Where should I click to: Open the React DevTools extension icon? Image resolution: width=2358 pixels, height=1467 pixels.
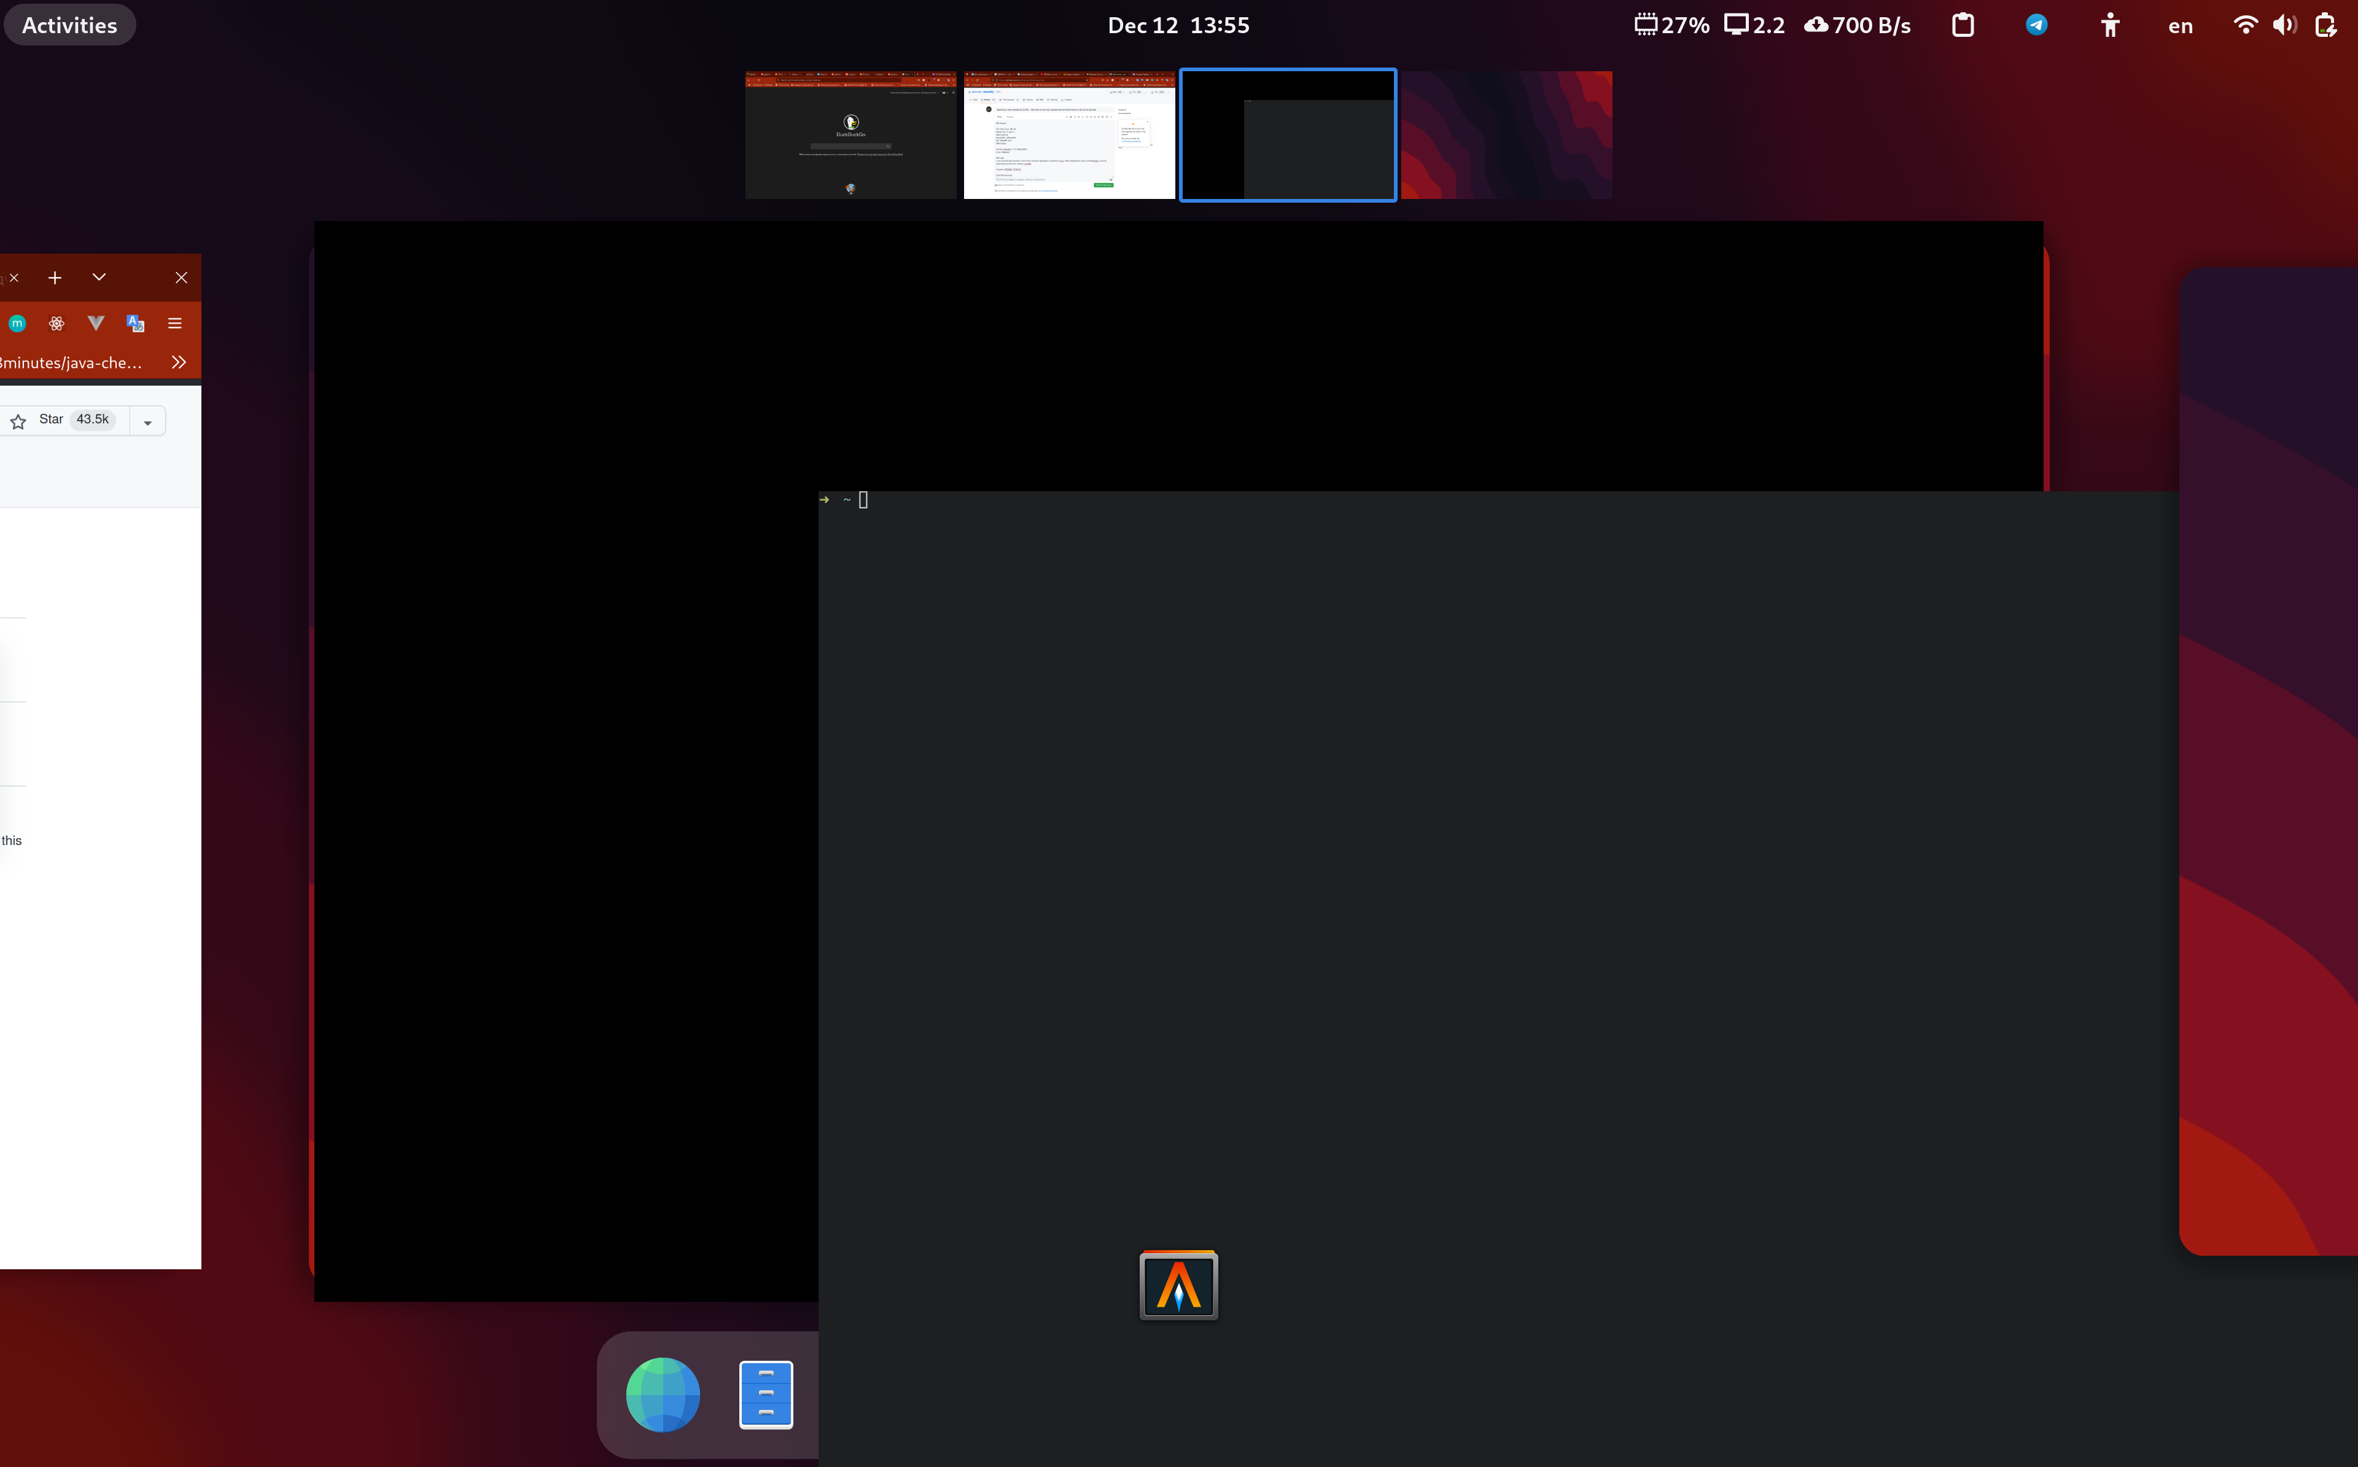coord(56,323)
